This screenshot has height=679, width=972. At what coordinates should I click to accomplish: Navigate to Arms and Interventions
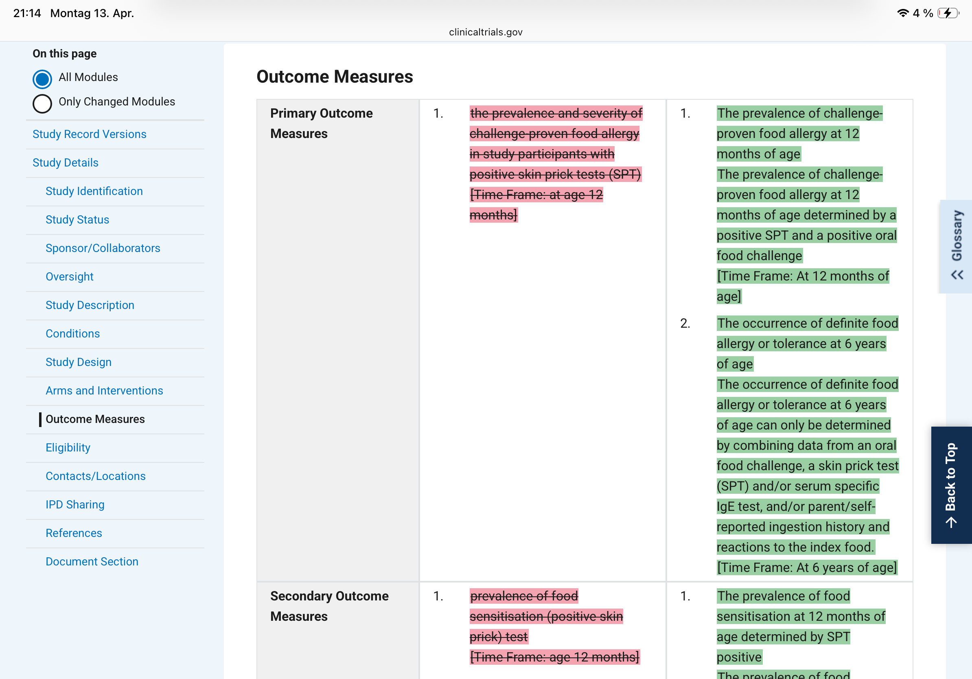[104, 391]
